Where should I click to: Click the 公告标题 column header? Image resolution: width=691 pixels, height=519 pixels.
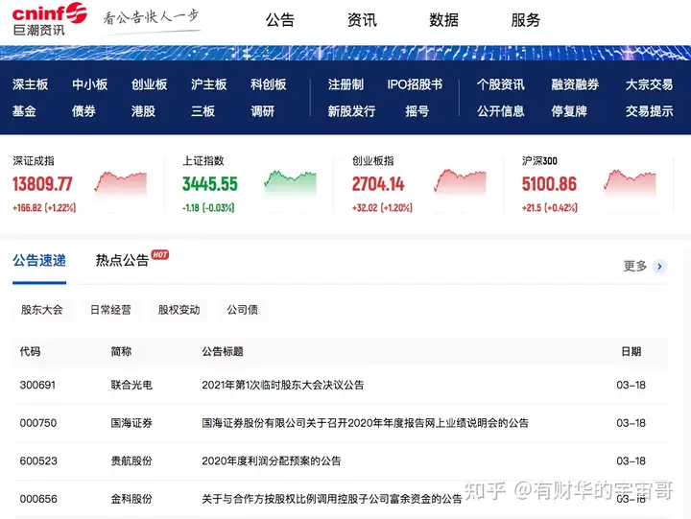223,351
